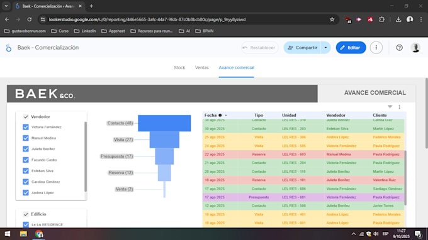
Task: Click the browser back arrow
Action: (x=7, y=19)
